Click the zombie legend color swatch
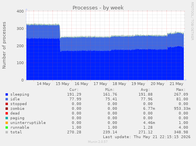The width and height of the screenshot is (196, 146). 7,109
